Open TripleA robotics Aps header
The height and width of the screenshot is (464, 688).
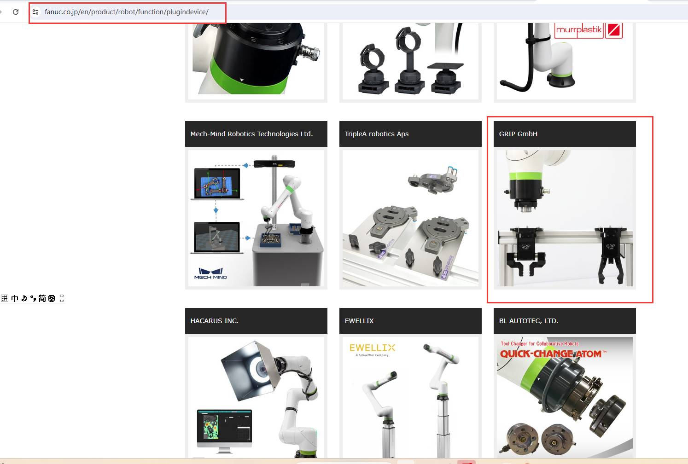(x=410, y=134)
